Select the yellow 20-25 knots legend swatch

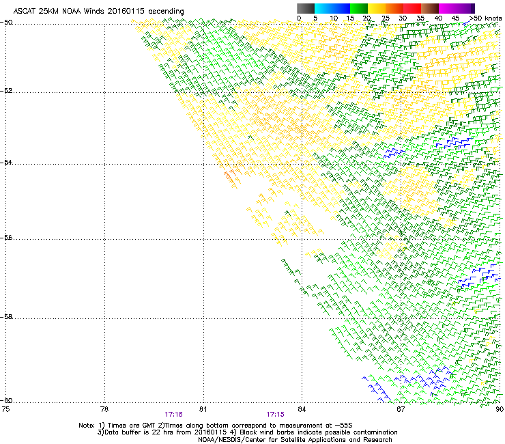(x=377, y=8)
